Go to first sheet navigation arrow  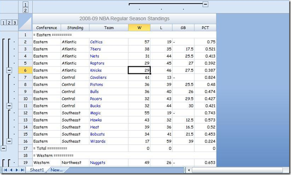tap(5, 170)
